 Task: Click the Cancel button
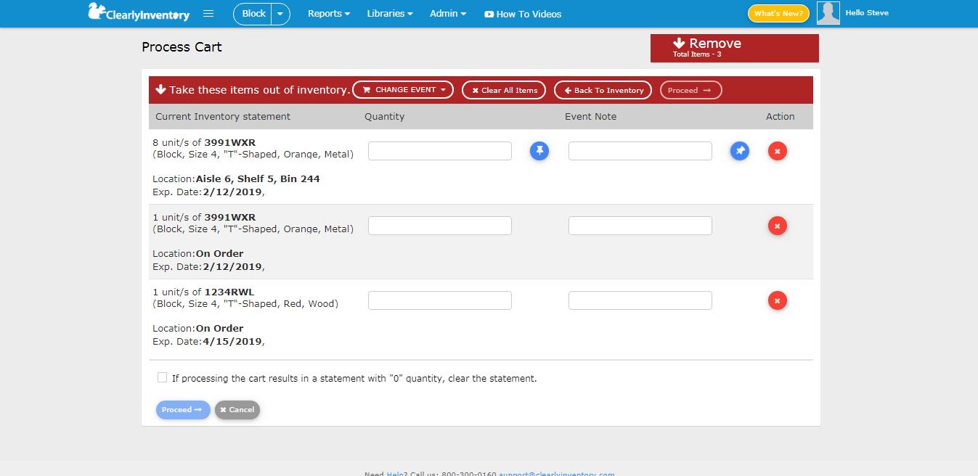(237, 410)
